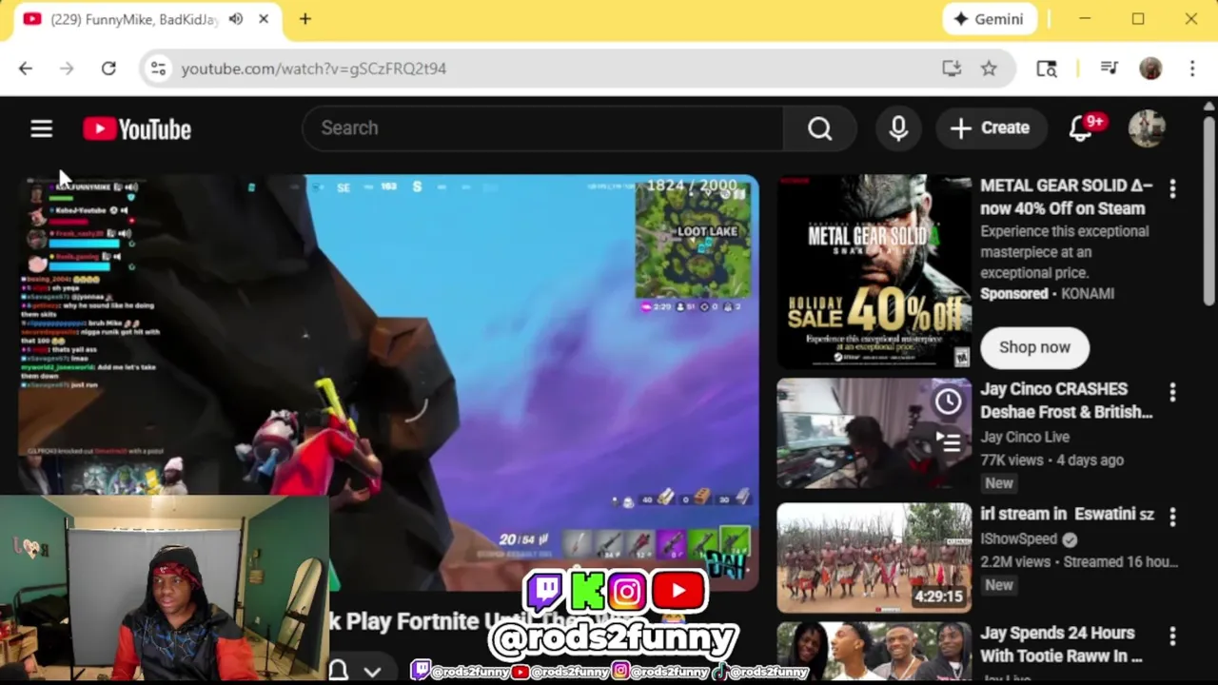Open a new browser tab
The image size is (1218, 685).
[305, 19]
